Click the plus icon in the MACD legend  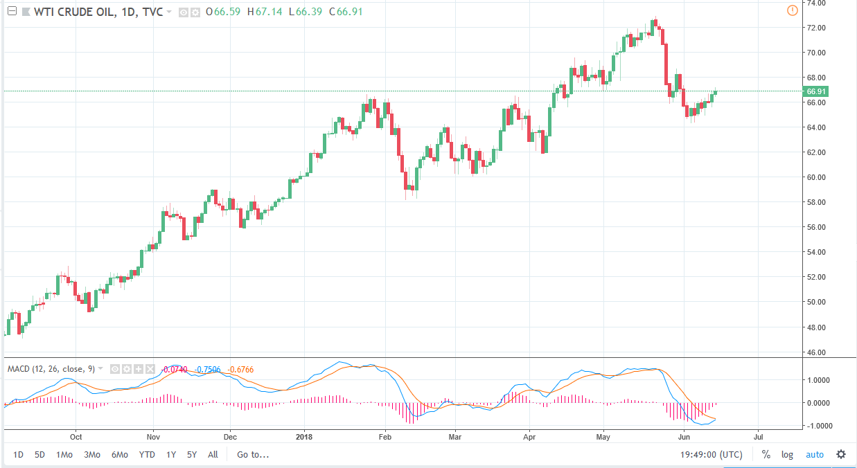[x=137, y=370]
